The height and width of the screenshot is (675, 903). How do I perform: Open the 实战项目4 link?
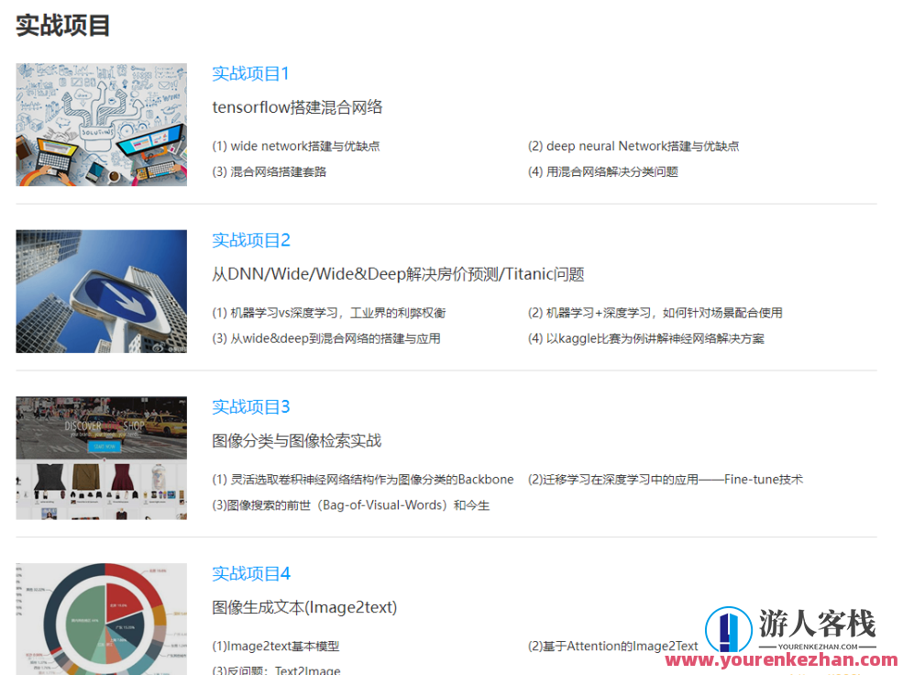point(249,573)
